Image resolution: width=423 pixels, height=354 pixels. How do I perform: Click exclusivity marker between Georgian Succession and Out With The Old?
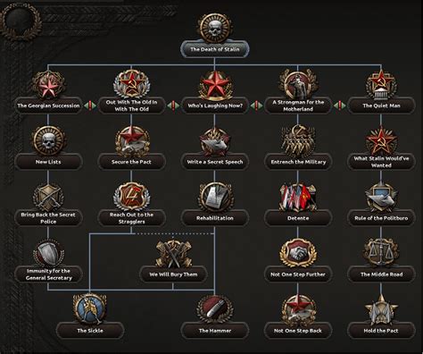click(90, 105)
